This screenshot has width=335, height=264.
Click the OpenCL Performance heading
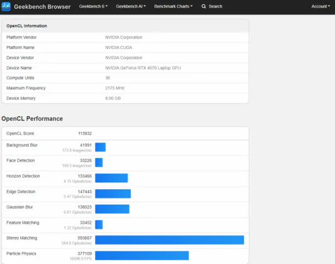tap(32, 119)
